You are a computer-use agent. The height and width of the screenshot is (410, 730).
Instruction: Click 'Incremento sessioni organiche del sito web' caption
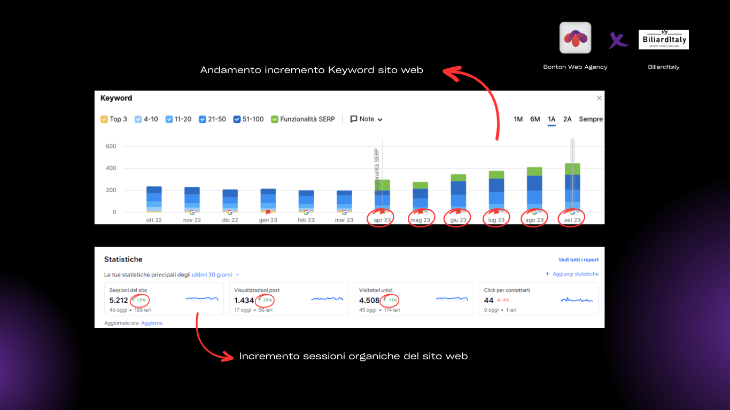(x=353, y=356)
